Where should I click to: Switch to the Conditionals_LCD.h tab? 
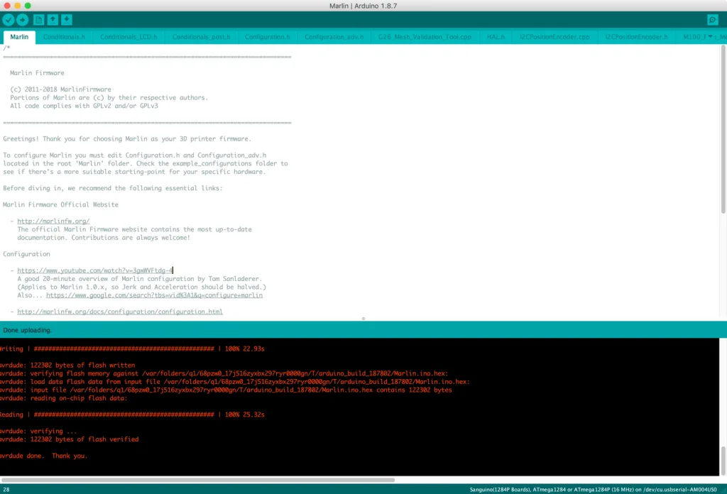[x=128, y=37]
